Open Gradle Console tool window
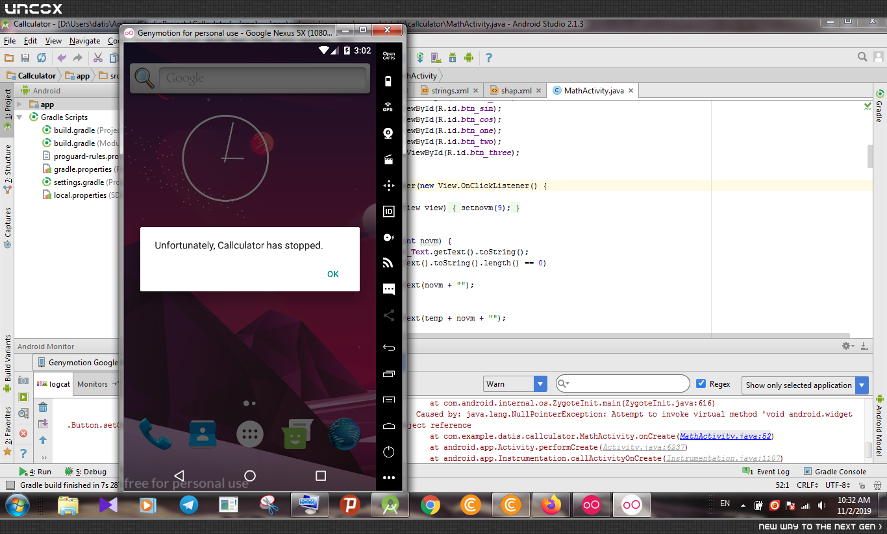887x534 pixels. coord(835,472)
